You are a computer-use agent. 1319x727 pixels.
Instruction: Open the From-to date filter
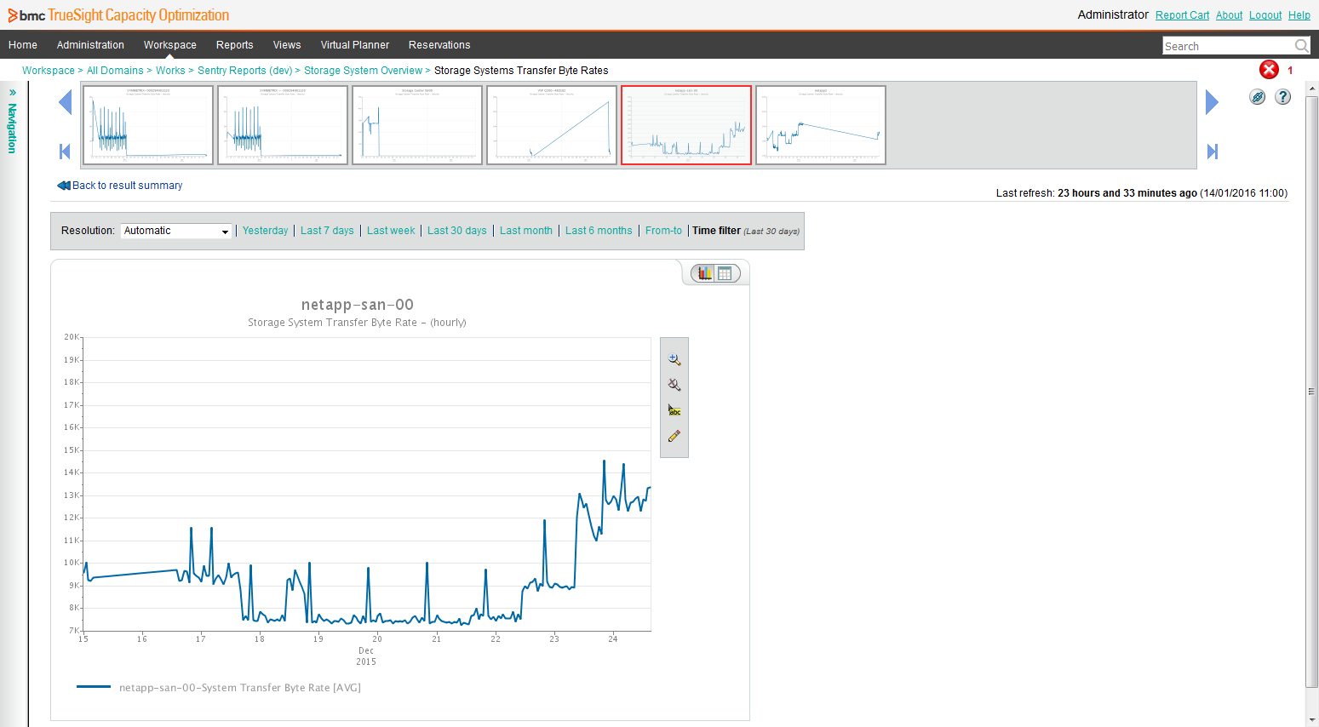(x=663, y=231)
